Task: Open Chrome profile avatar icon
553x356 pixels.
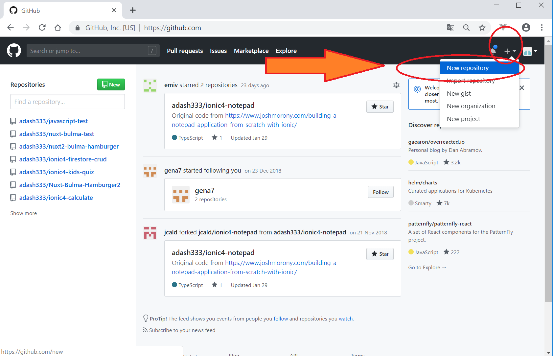Action: (526, 28)
